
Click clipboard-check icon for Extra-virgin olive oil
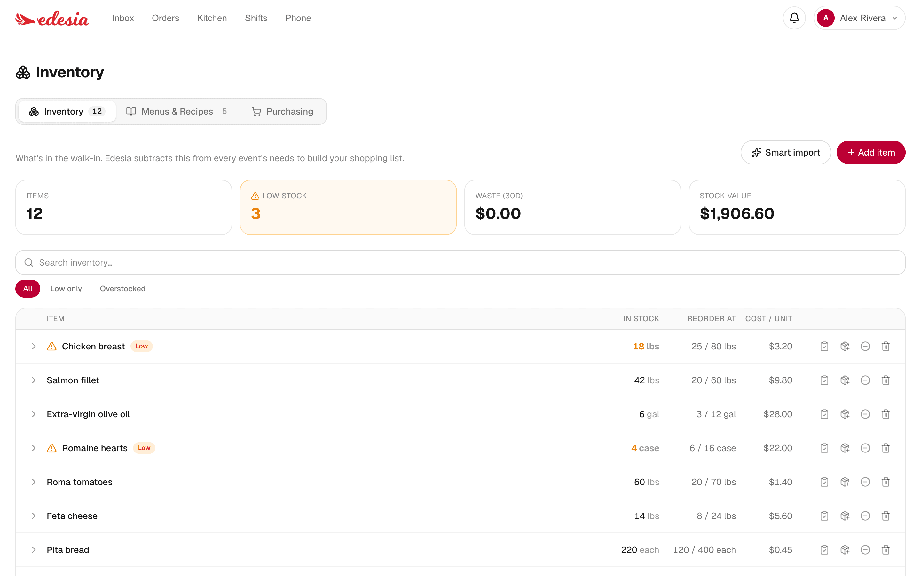[824, 414]
